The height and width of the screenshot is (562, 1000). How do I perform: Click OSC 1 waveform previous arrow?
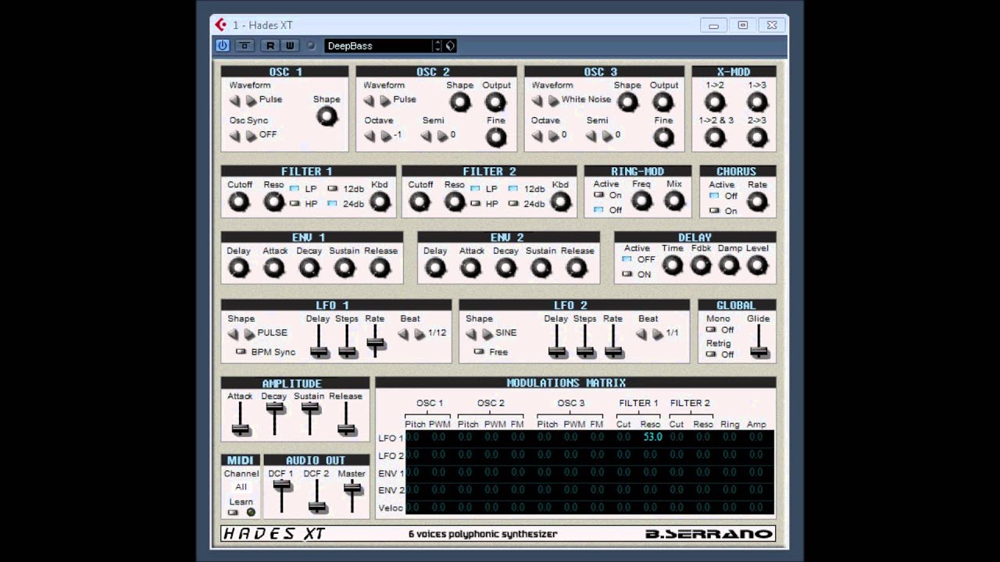[234, 101]
